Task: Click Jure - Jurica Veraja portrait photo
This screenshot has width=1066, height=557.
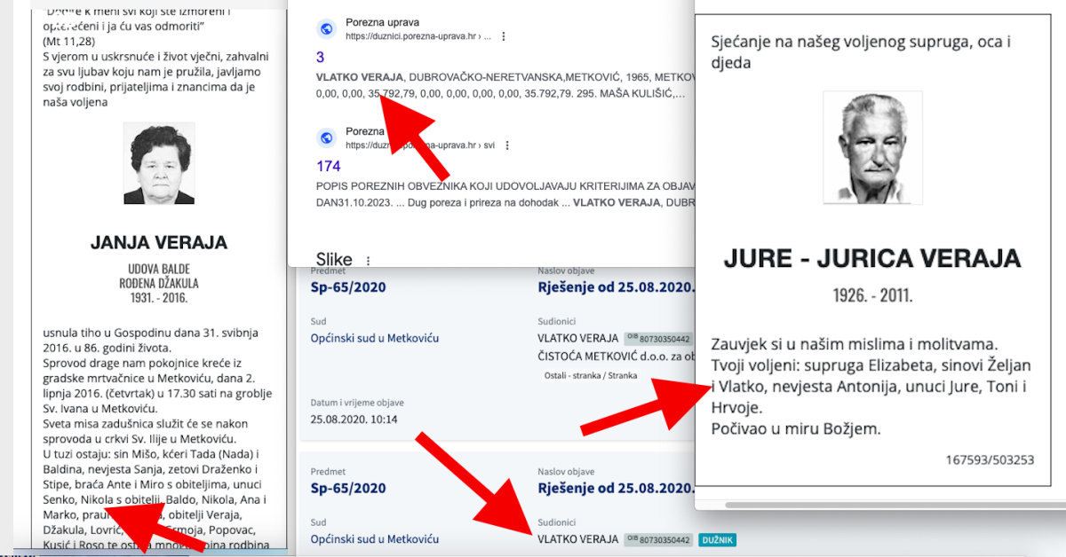Action: pyautogui.click(x=872, y=147)
